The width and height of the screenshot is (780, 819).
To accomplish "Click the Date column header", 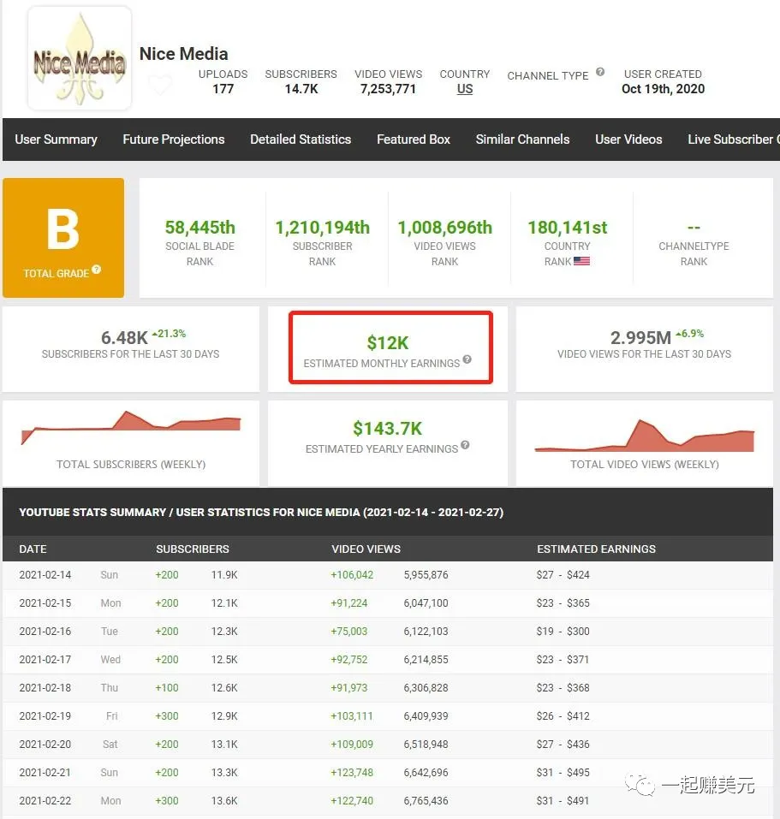I will point(33,549).
